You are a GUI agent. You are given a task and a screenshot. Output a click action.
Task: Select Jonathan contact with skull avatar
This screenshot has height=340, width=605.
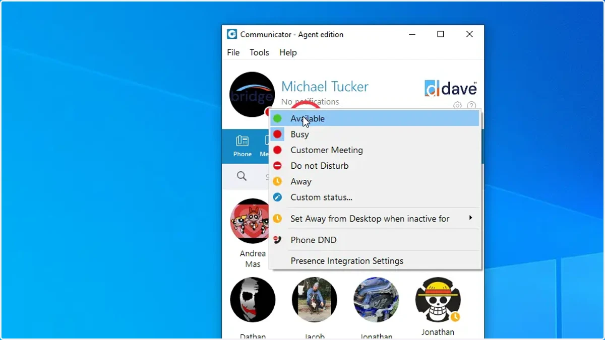(x=438, y=300)
